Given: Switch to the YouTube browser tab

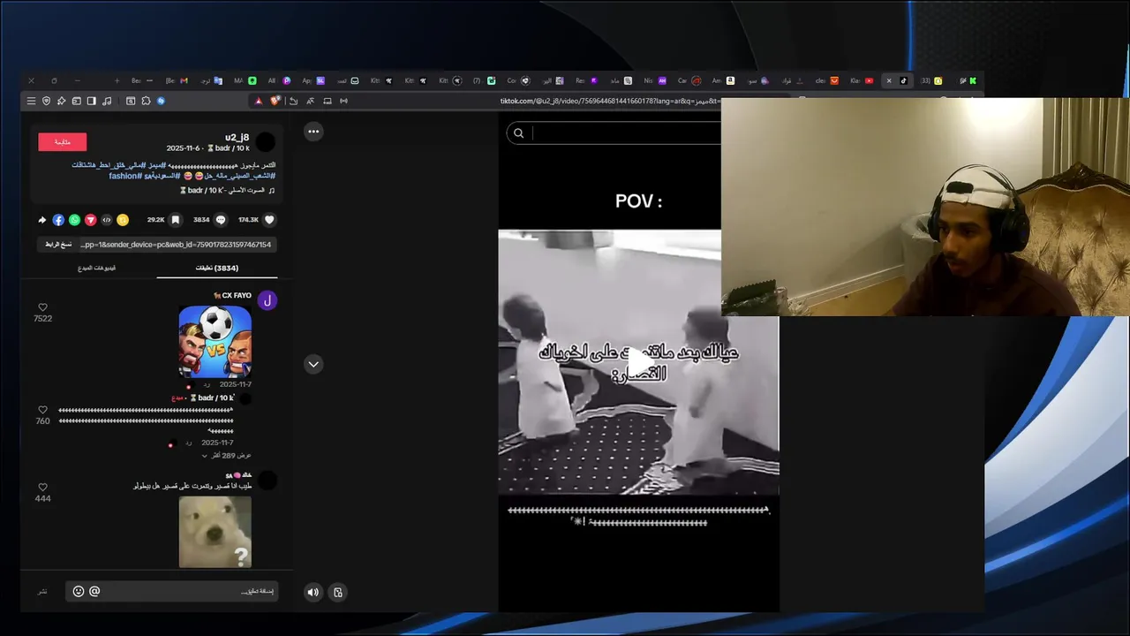Looking at the screenshot, I should 861,80.
